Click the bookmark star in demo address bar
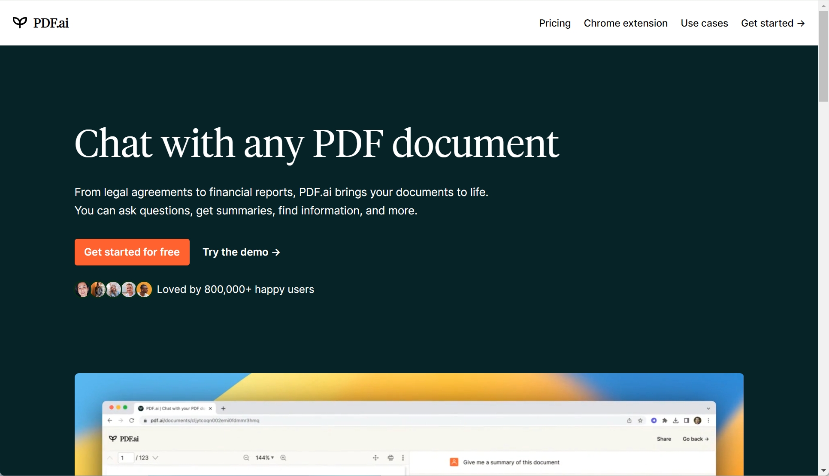 [640, 421]
